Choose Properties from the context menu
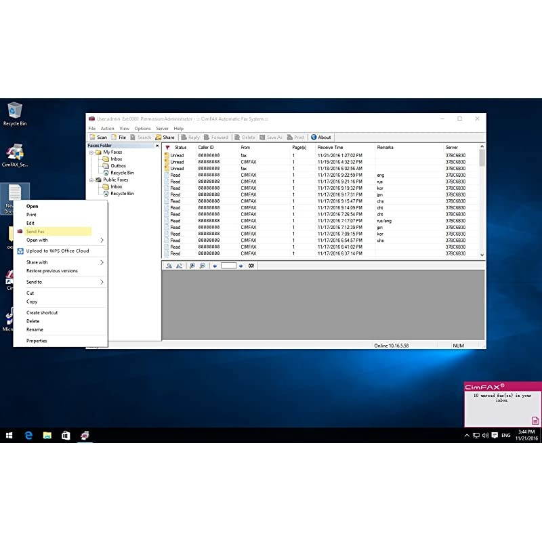This screenshot has height=542, width=542. point(37,341)
